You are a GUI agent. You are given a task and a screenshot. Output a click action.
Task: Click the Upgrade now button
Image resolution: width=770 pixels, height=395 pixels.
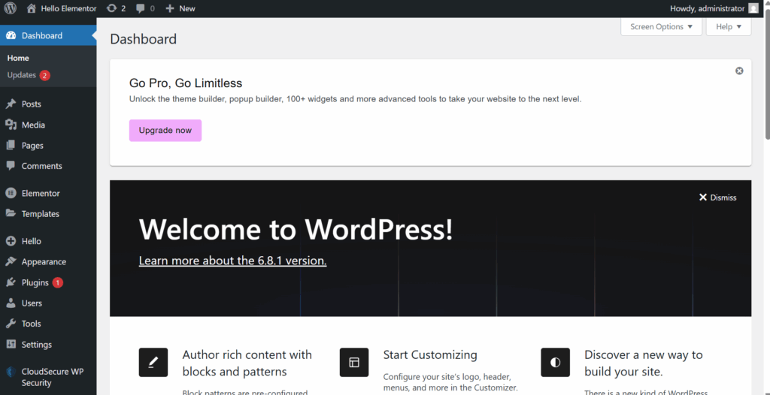click(165, 131)
